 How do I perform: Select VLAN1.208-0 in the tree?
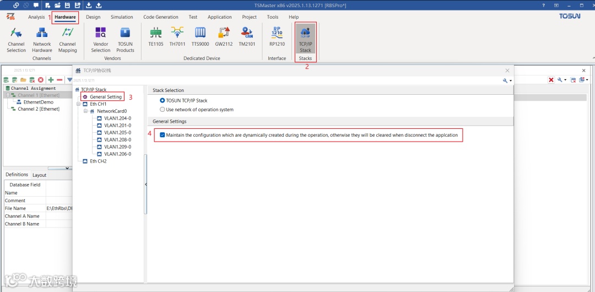pyautogui.click(x=118, y=140)
